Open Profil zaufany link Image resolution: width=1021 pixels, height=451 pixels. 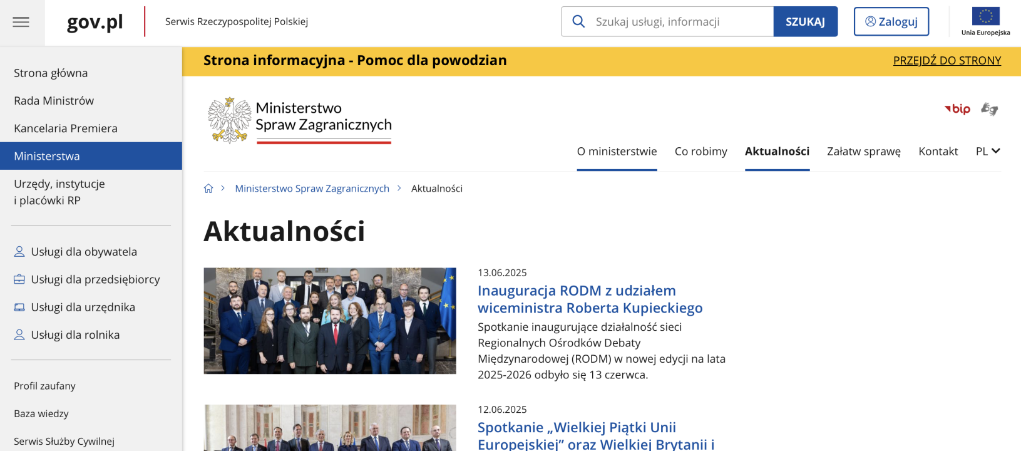(44, 386)
